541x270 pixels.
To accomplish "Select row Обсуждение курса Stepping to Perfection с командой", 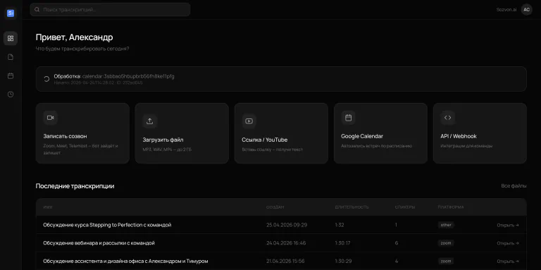I will pos(281,225).
